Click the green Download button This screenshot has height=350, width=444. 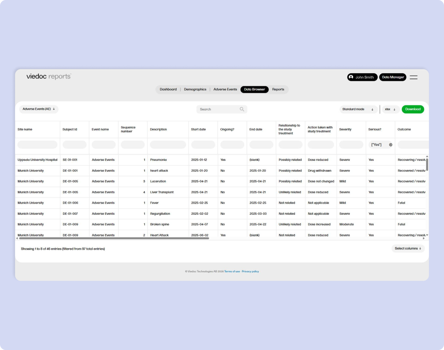pos(413,109)
